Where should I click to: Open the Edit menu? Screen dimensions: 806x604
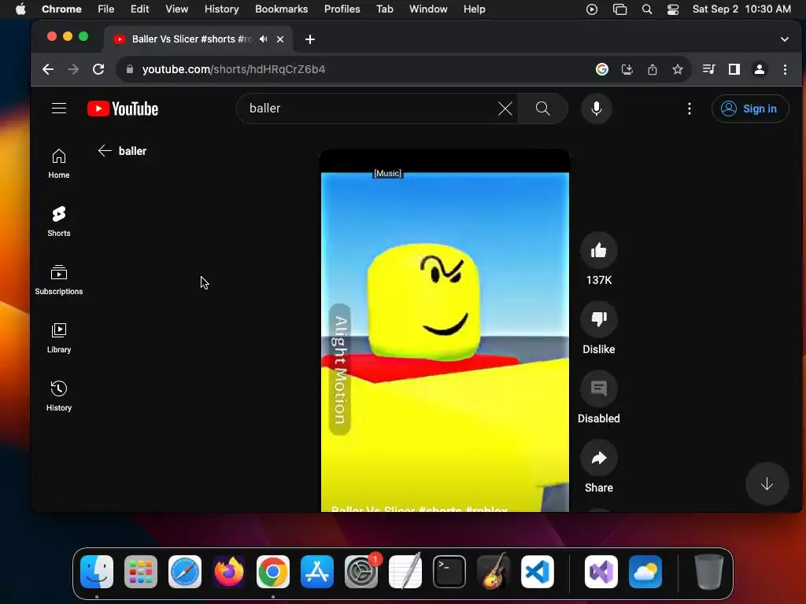[139, 9]
